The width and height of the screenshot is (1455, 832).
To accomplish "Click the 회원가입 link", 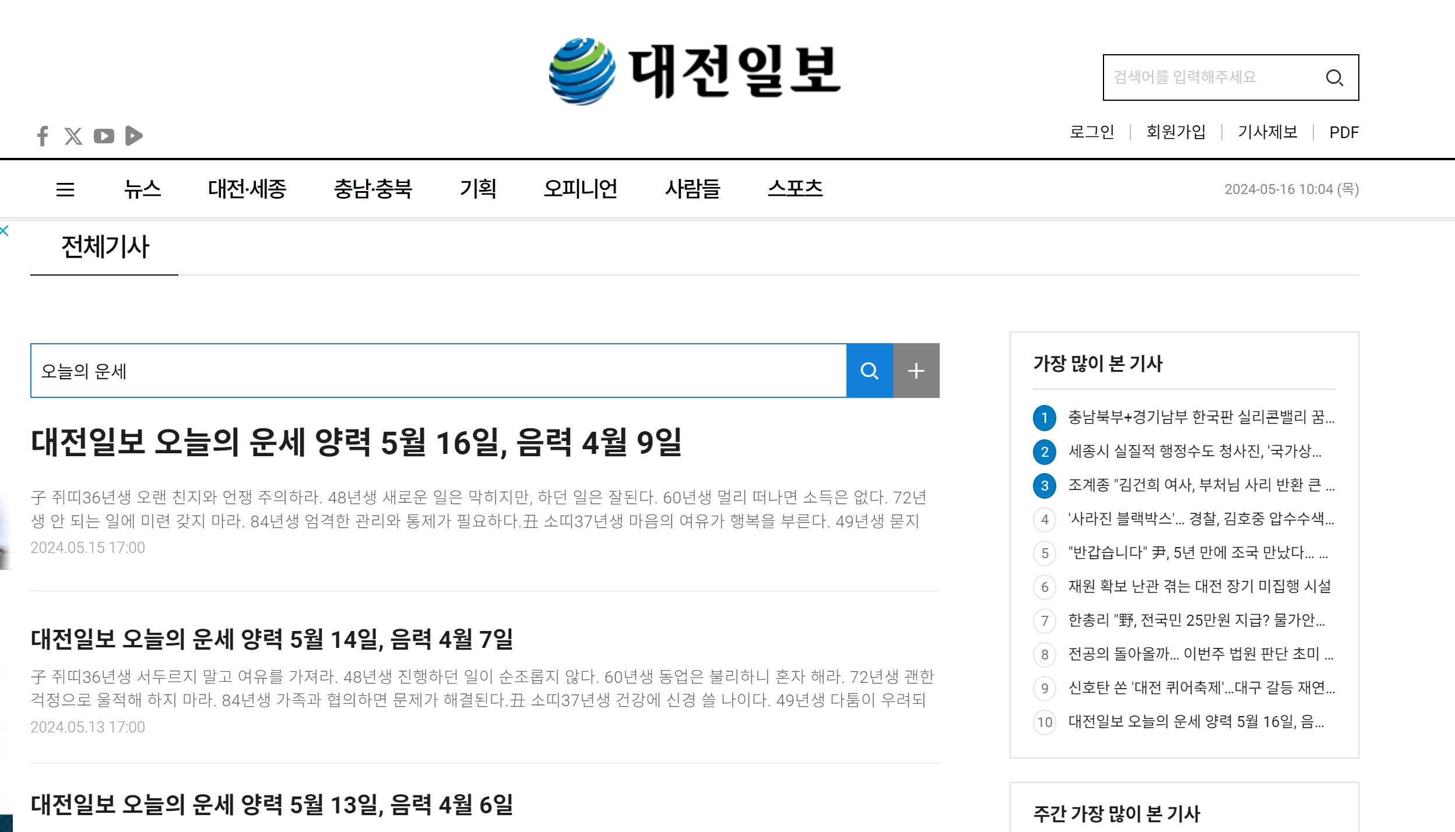I will click(1176, 132).
